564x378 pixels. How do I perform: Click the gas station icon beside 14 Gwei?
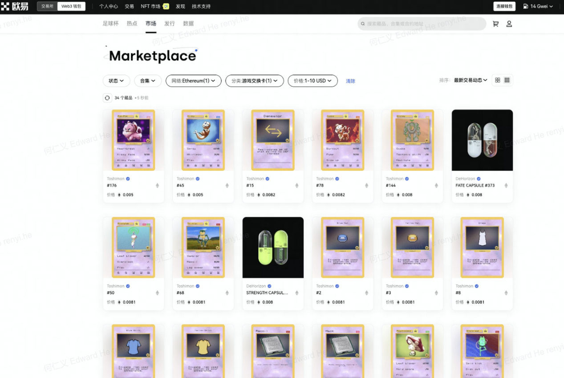coord(526,6)
